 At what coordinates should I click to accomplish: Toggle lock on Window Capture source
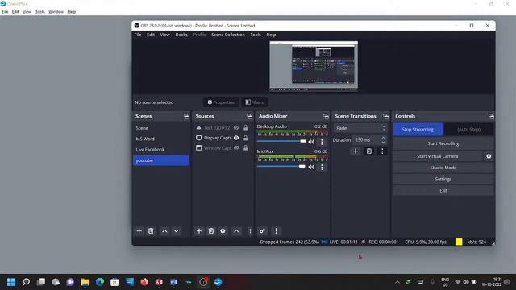245,148
